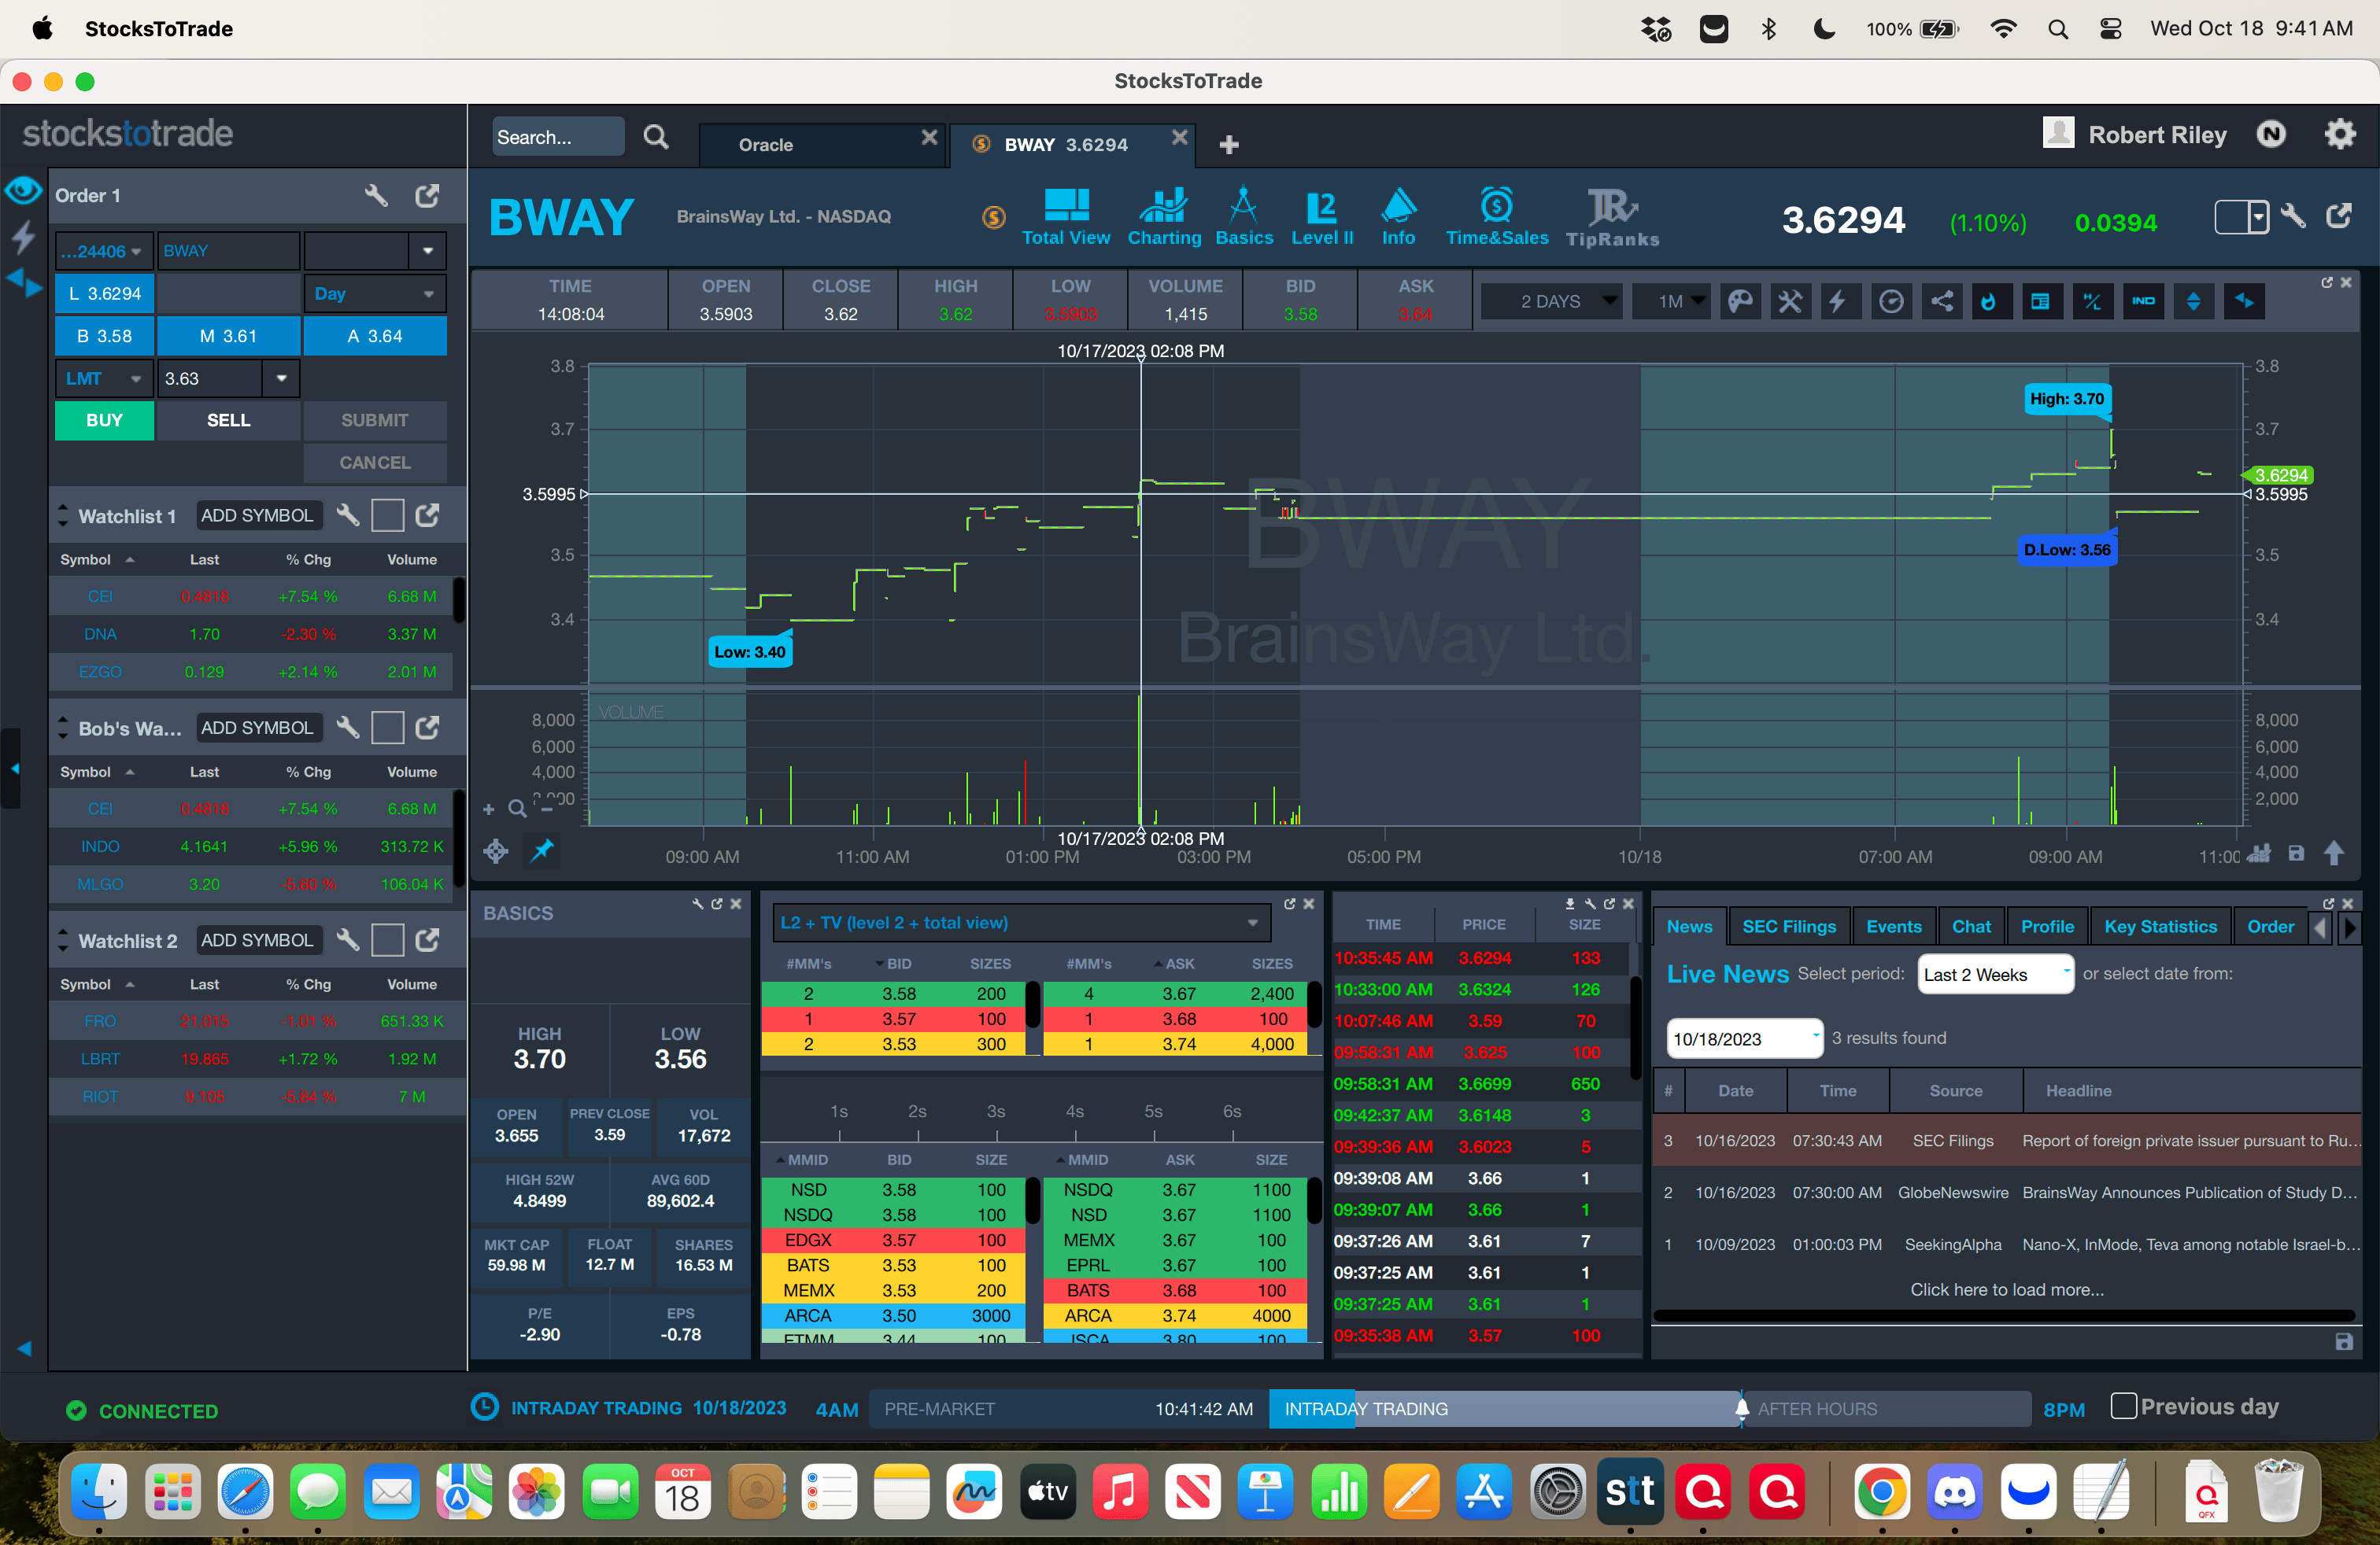This screenshot has height=1545, width=2380.
Task: Click the Order 1 panel wrench icon
Action: pos(376,196)
